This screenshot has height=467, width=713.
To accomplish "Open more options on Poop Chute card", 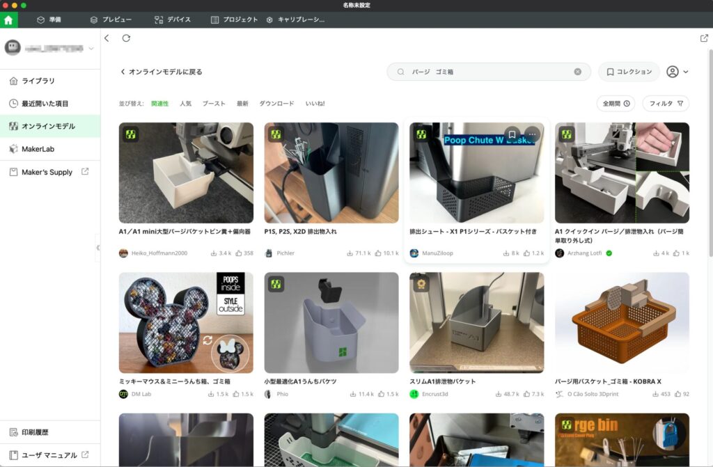I will point(532,134).
